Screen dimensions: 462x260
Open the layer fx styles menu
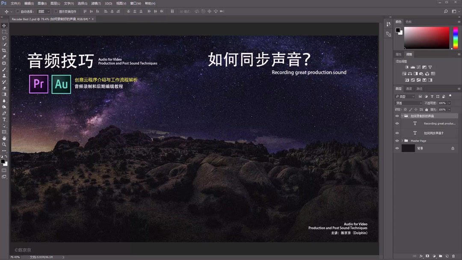(421, 256)
